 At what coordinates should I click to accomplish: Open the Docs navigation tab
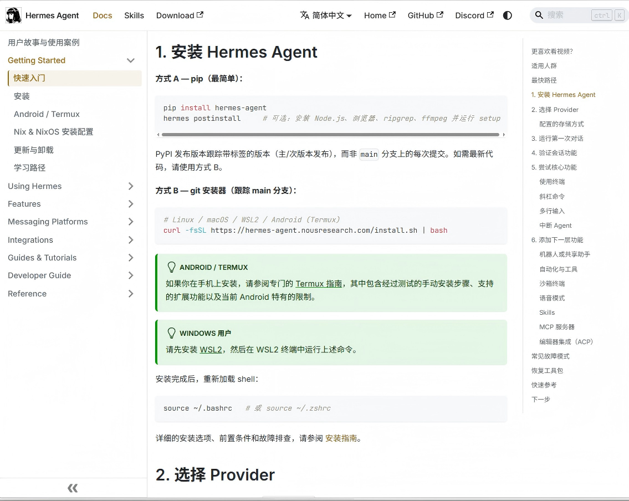(x=103, y=16)
